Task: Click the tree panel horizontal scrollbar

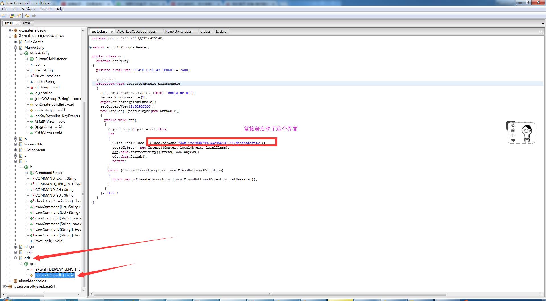Action: tap(25, 294)
